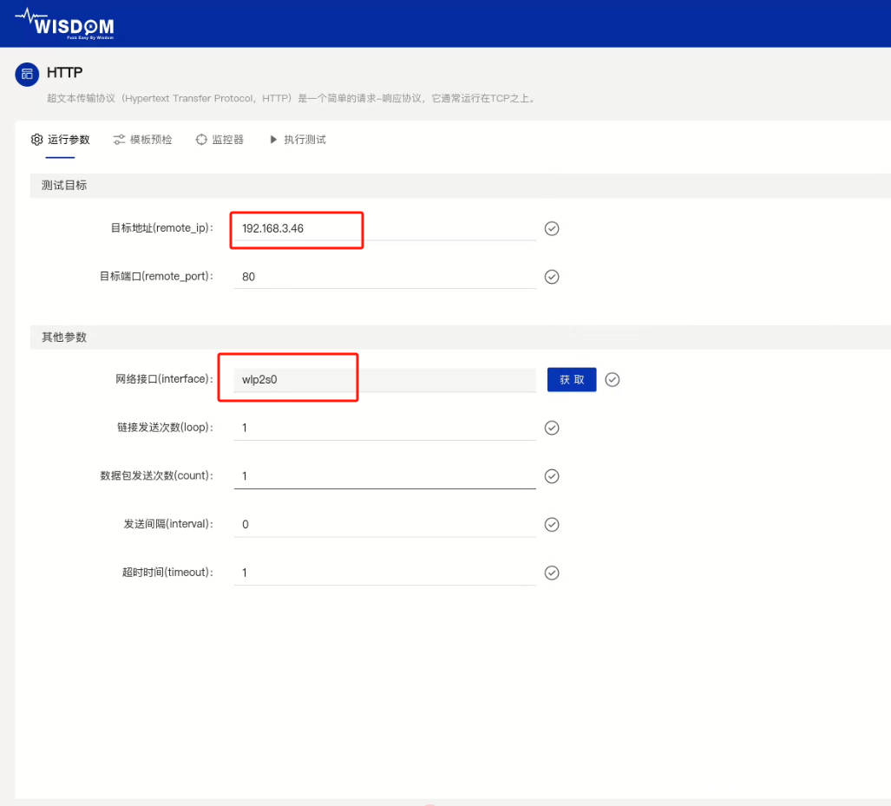This screenshot has width=891, height=806.
Task: Click the remote_port input field
Action: tap(384, 277)
